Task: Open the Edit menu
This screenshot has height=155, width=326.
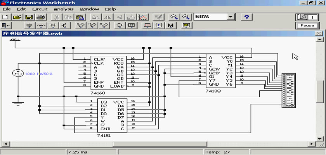Action: [22, 9]
